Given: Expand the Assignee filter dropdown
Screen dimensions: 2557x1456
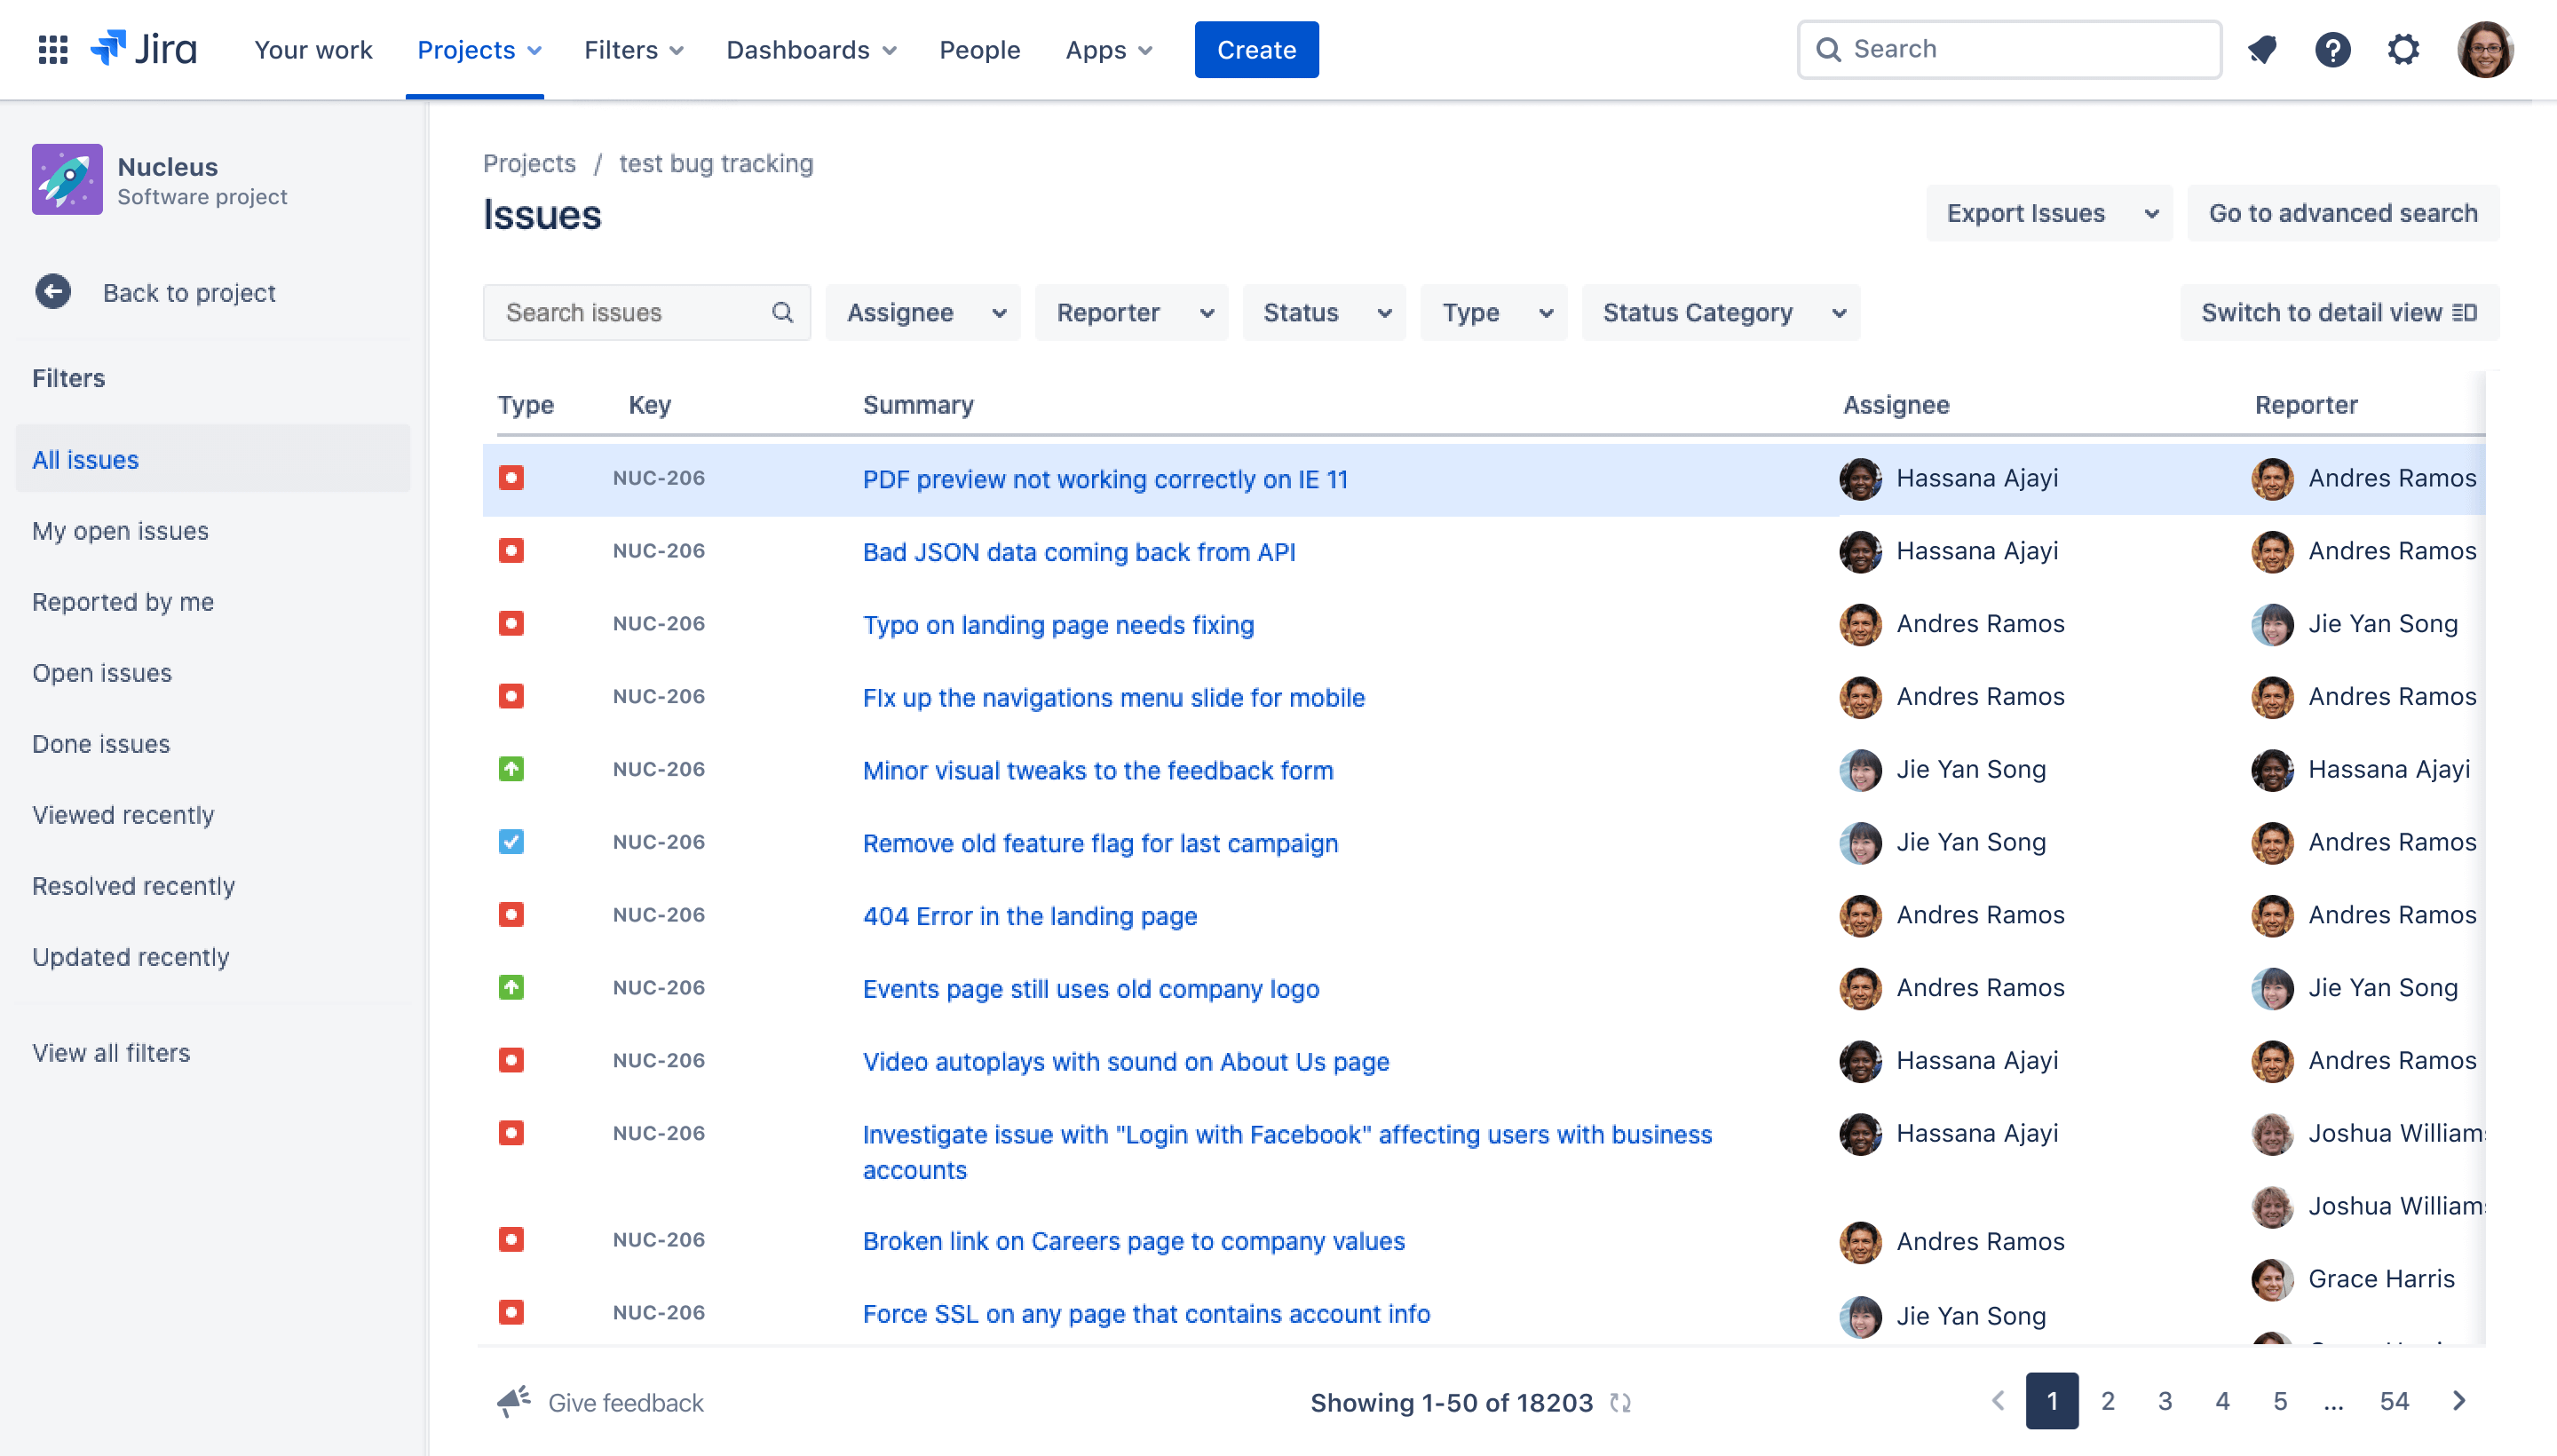Looking at the screenshot, I should pyautogui.click(x=923, y=313).
